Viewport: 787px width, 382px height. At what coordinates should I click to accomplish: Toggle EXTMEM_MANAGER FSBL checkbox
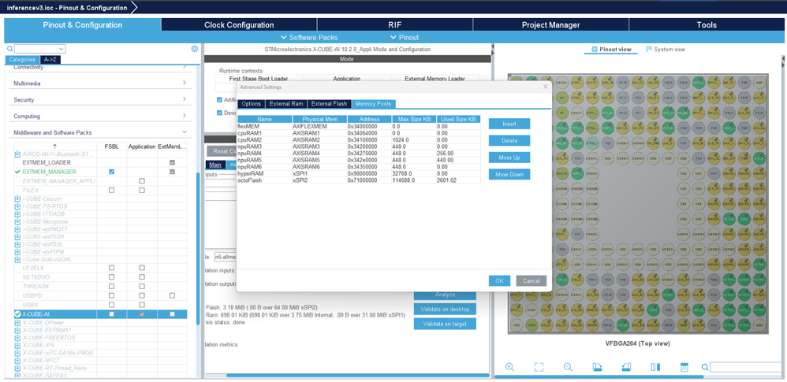(x=111, y=172)
